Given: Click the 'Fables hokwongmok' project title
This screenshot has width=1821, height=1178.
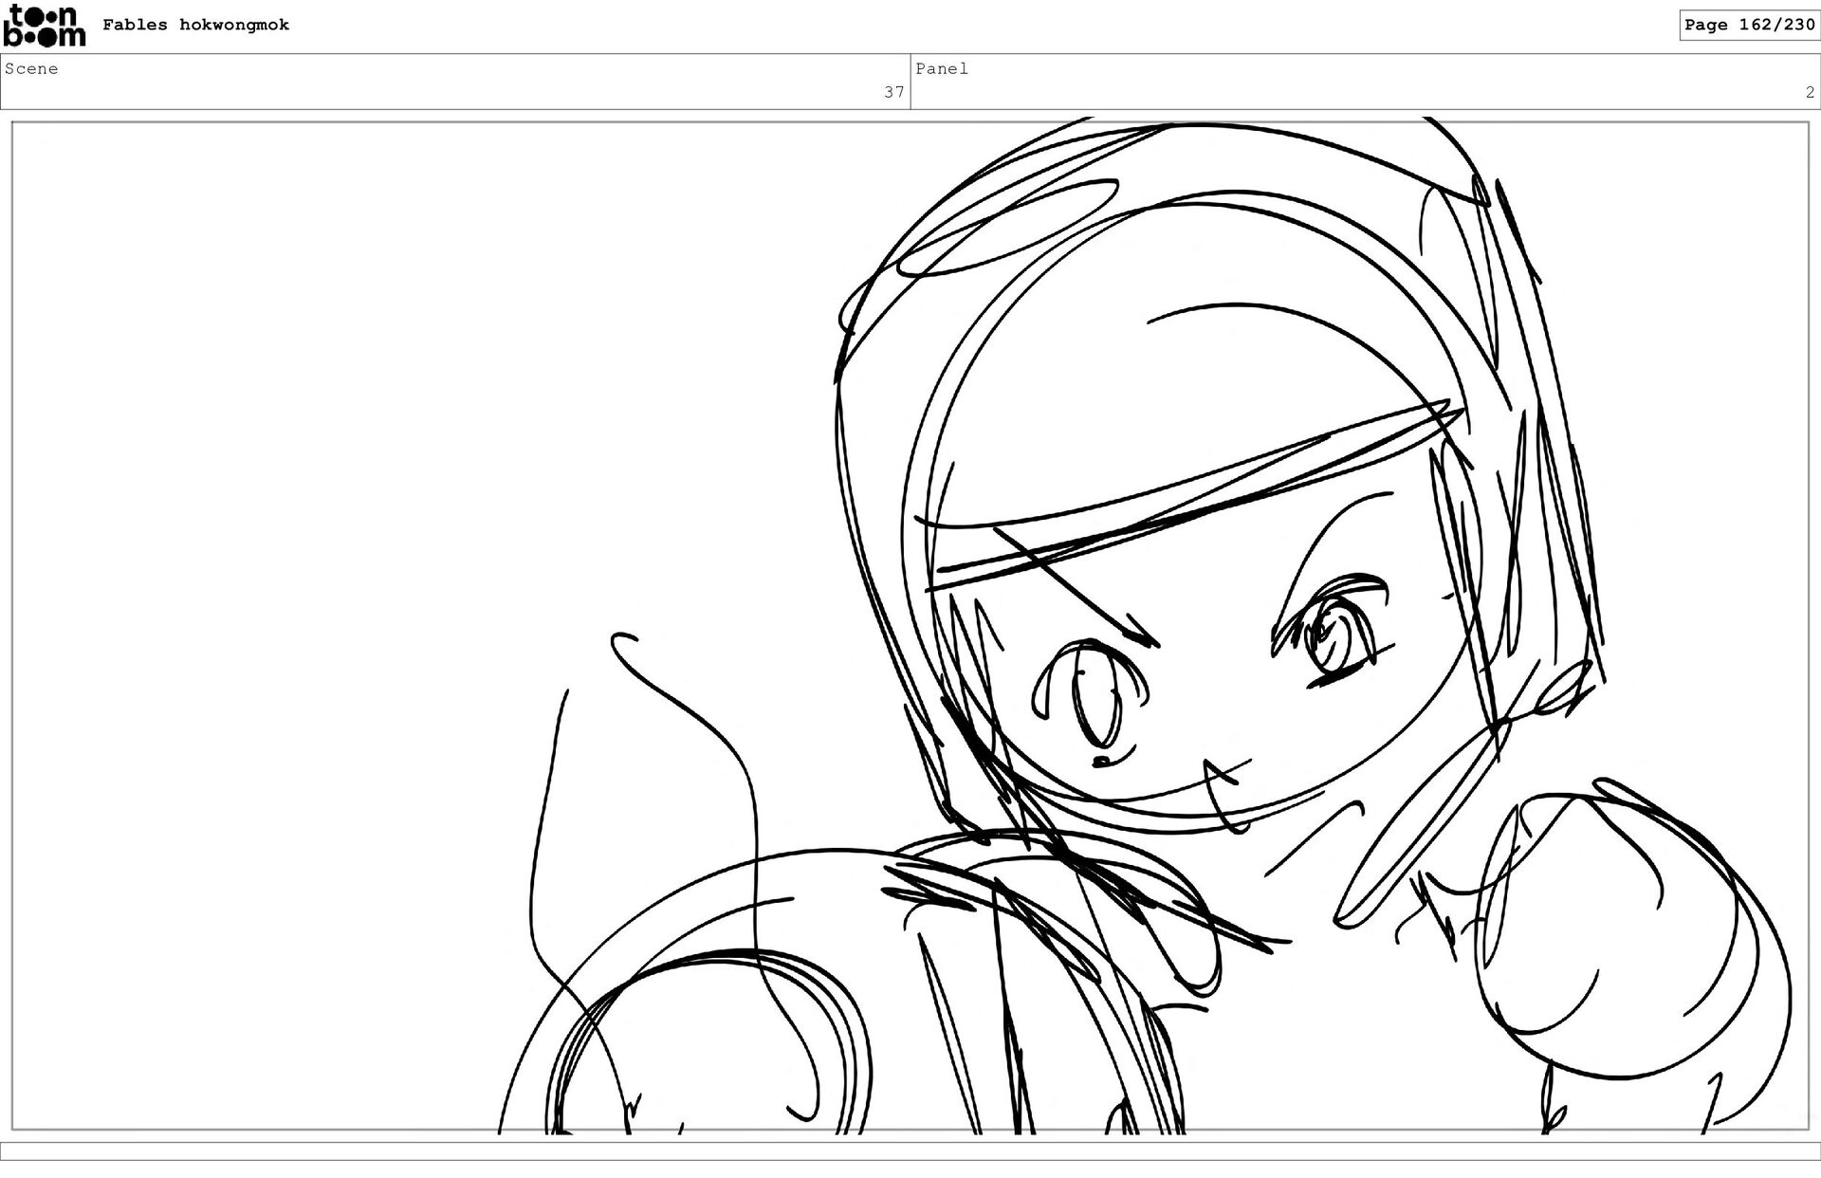Looking at the screenshot, I should click(x=195, y=25).
